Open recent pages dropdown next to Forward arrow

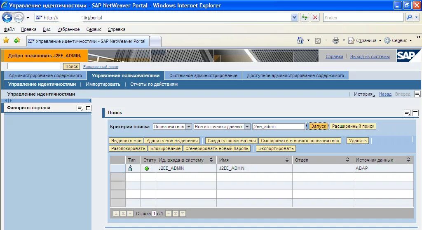click(x=28, y=18)
